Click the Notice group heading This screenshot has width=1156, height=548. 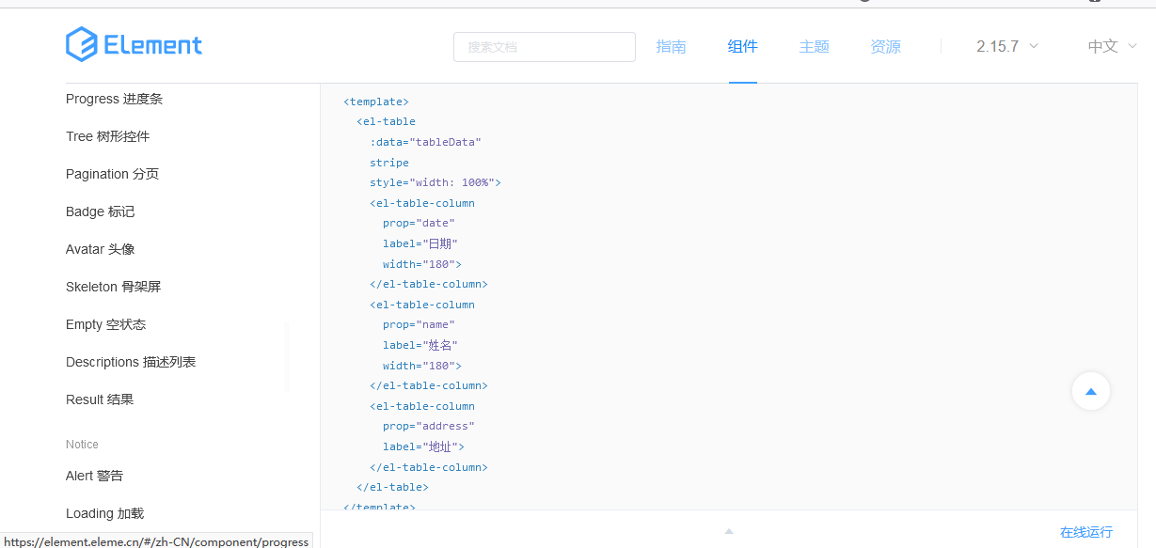(x=82, y=445)
